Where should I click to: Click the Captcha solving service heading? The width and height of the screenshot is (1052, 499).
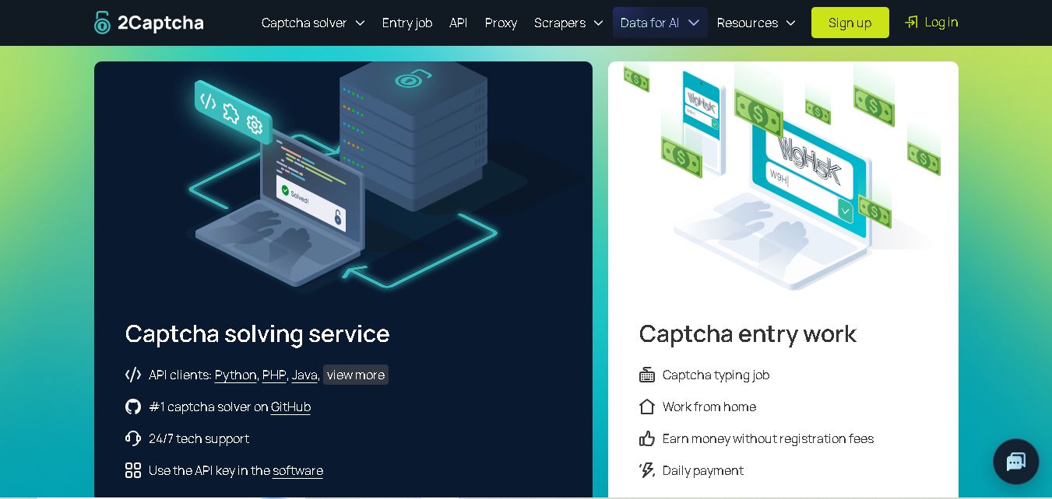coord(258,333)
